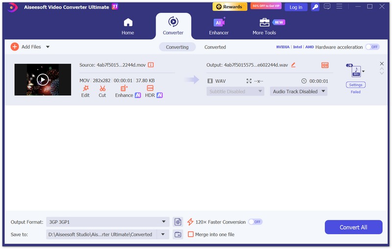Enable 120× Faster Conversion toggle
This screenshot has width=392, height=249.
[255, 222]
